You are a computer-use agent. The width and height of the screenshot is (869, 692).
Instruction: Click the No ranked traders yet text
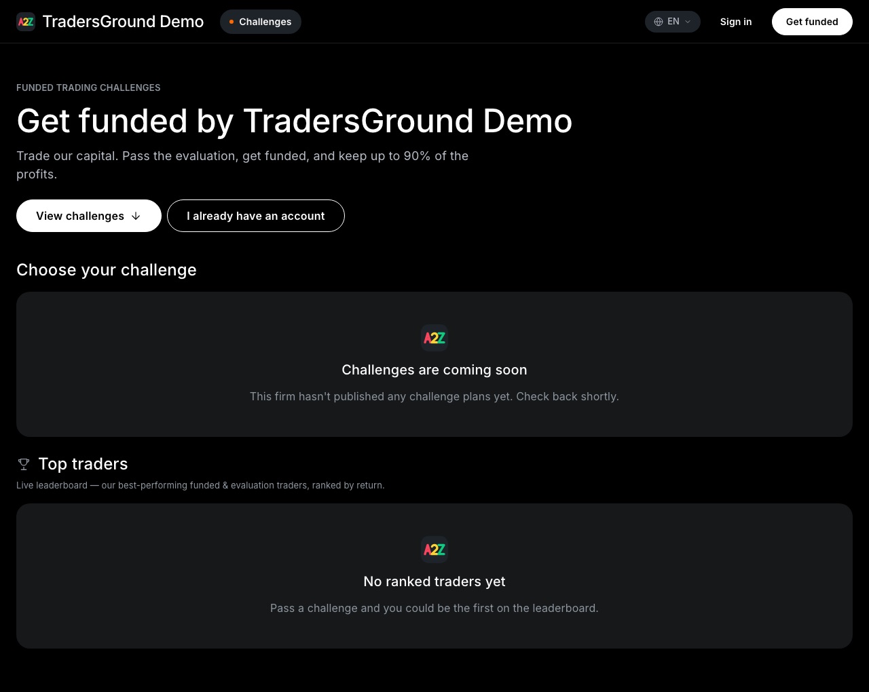pos(434,581)
